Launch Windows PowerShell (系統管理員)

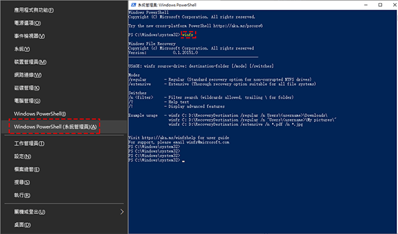coord(55,126)
